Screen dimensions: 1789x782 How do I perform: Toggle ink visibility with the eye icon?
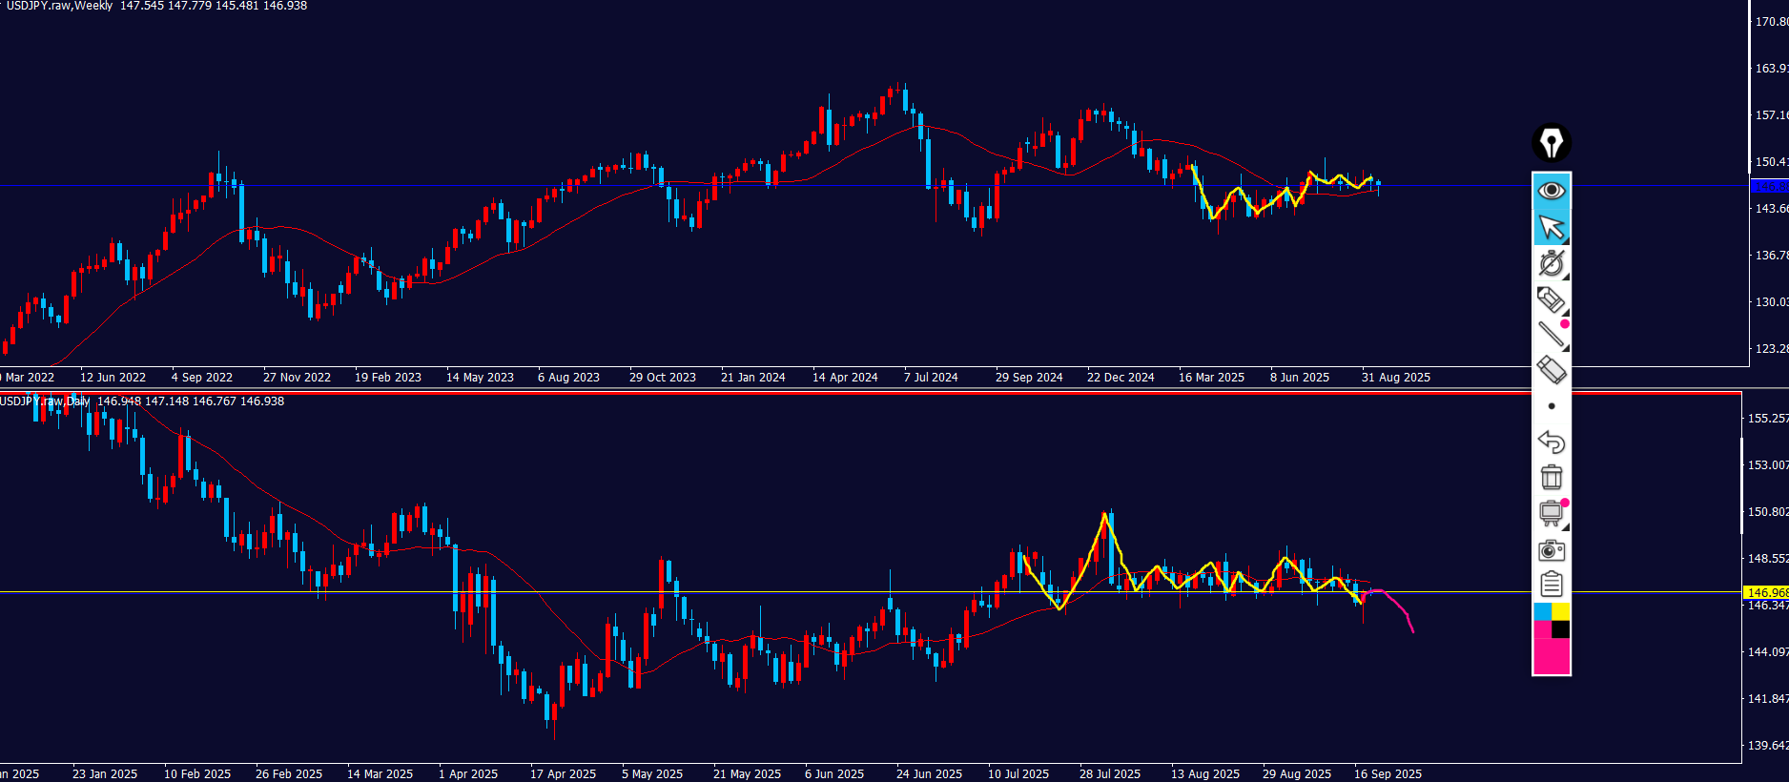click(x=1552, y=191)
